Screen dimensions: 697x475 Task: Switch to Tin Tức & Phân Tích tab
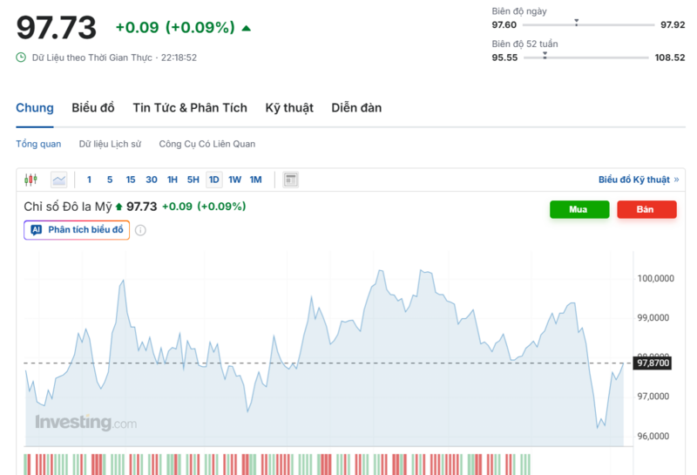pyautogui.click(x=190, y=108)
